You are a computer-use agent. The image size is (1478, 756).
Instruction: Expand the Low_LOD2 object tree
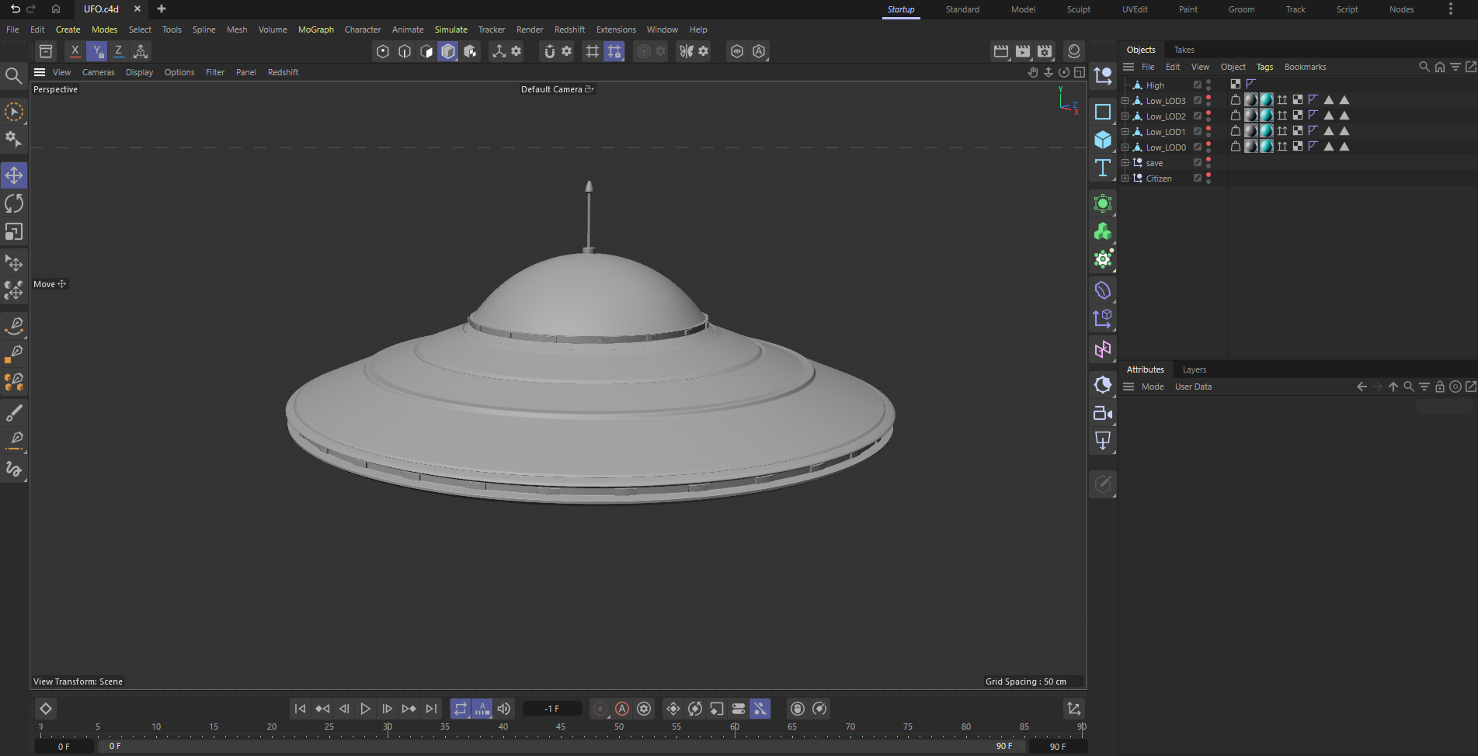[x=1125, y=116]
